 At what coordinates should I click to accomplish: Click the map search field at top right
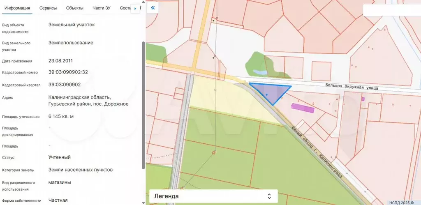click(x=391, y=10)
